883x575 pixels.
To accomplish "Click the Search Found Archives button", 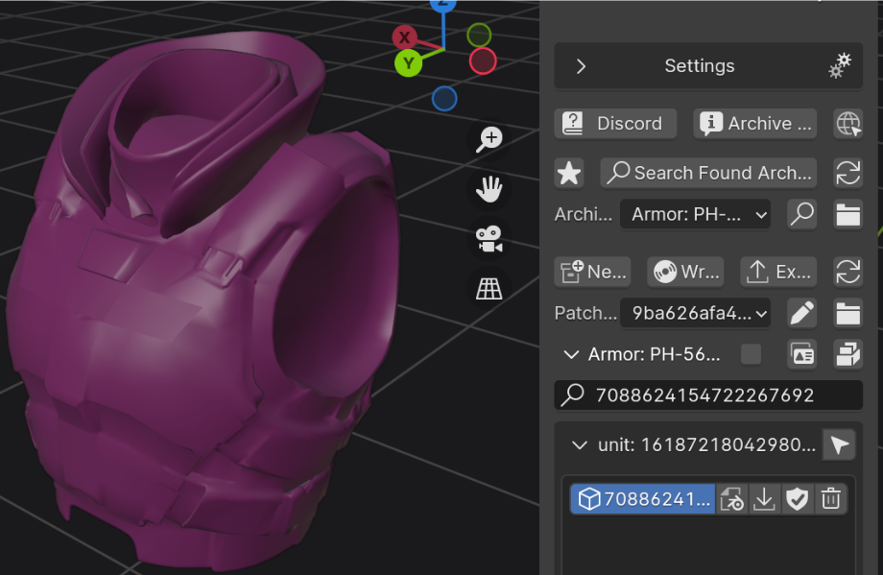I will (708, 173).
